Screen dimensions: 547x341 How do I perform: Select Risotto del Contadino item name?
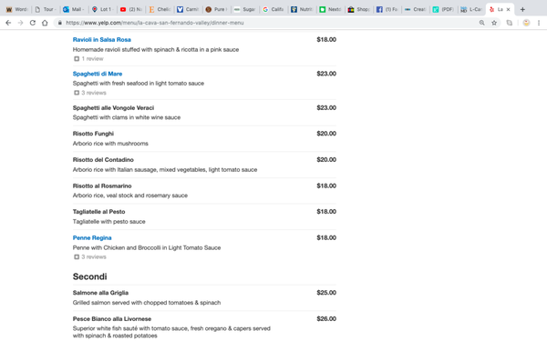click(103, 160)
